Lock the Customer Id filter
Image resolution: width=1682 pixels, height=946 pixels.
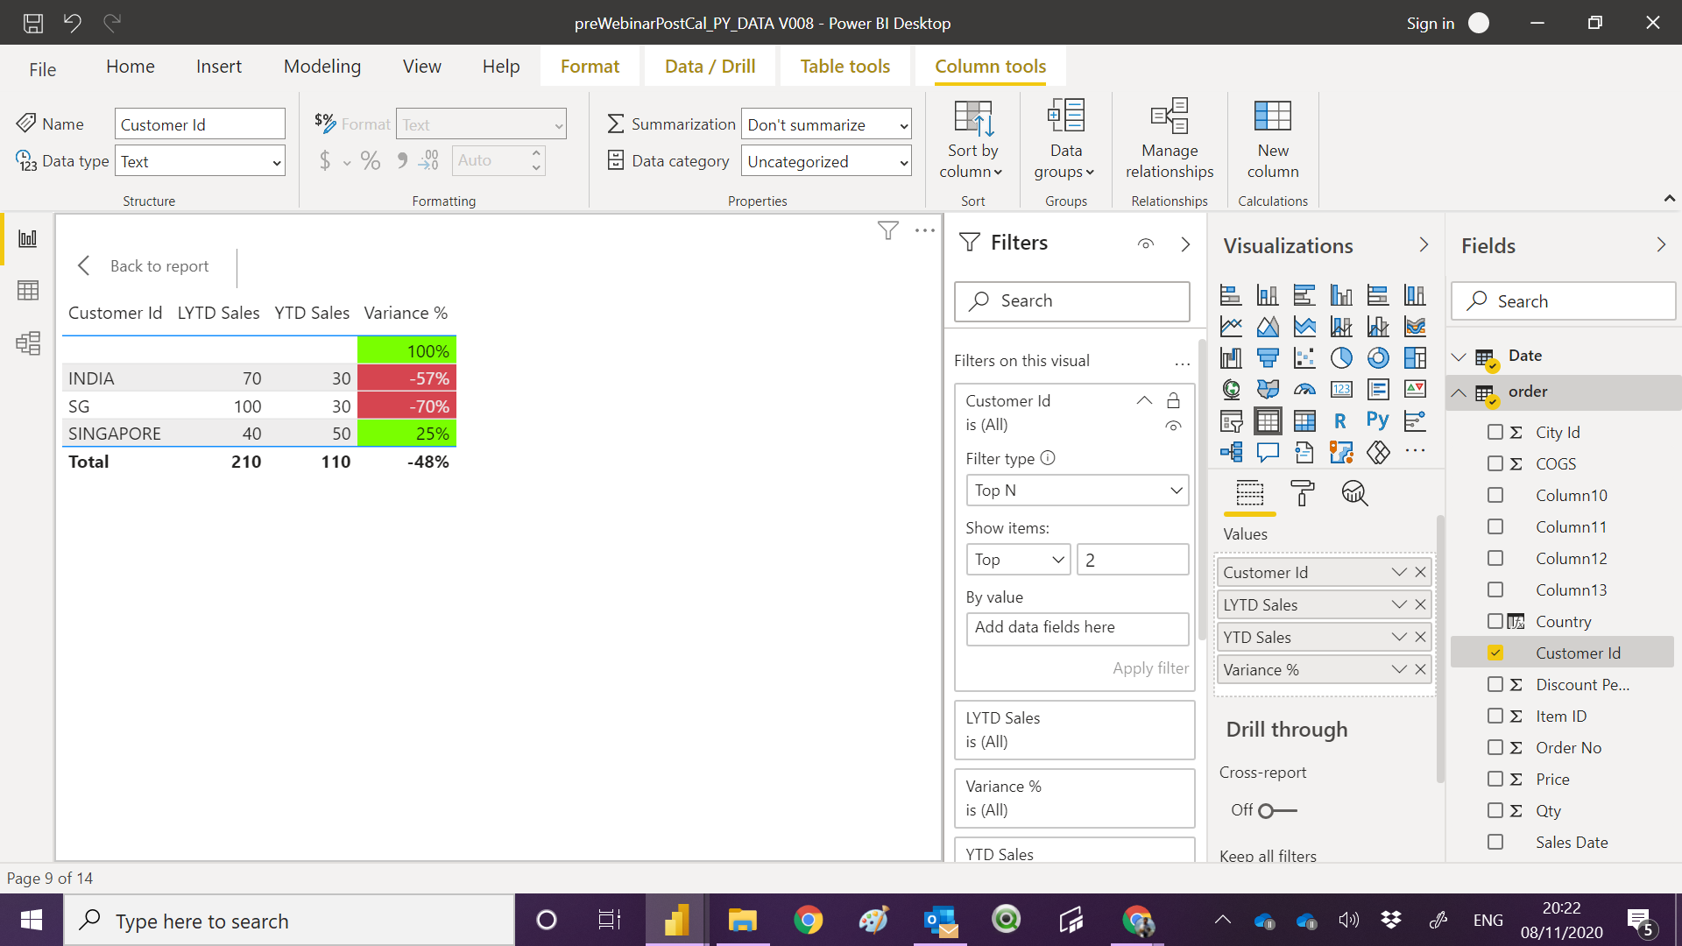[x=1173, y=401]
